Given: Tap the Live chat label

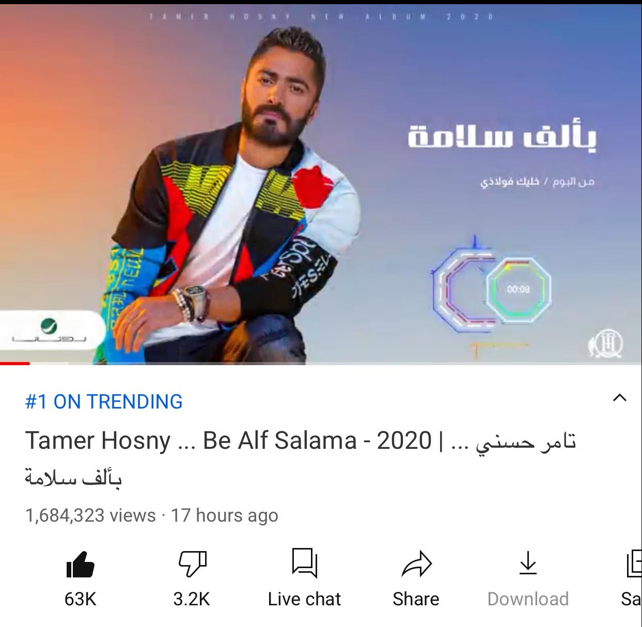Looking at the screenshot, I should pos(304,599).
